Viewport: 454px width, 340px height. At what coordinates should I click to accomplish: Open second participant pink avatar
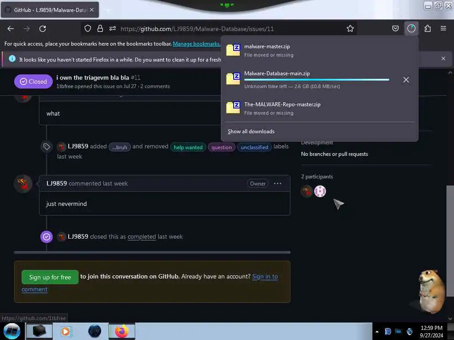coord(320,191)
